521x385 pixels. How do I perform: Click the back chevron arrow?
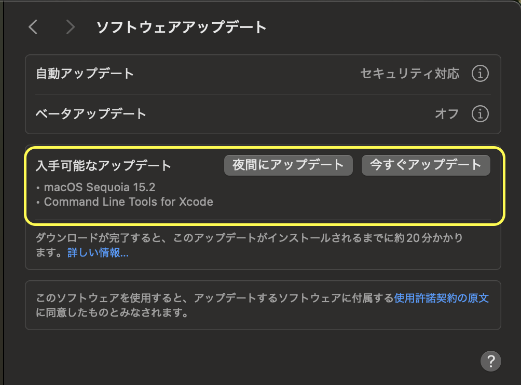33,27
